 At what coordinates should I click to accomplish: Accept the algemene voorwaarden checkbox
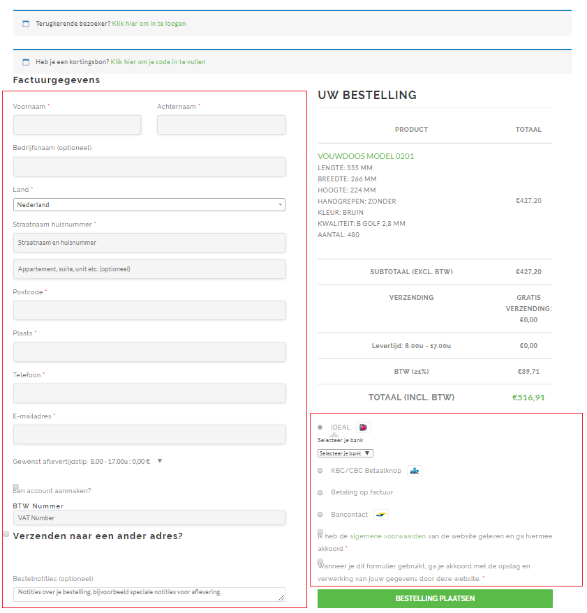pos(320,532)
